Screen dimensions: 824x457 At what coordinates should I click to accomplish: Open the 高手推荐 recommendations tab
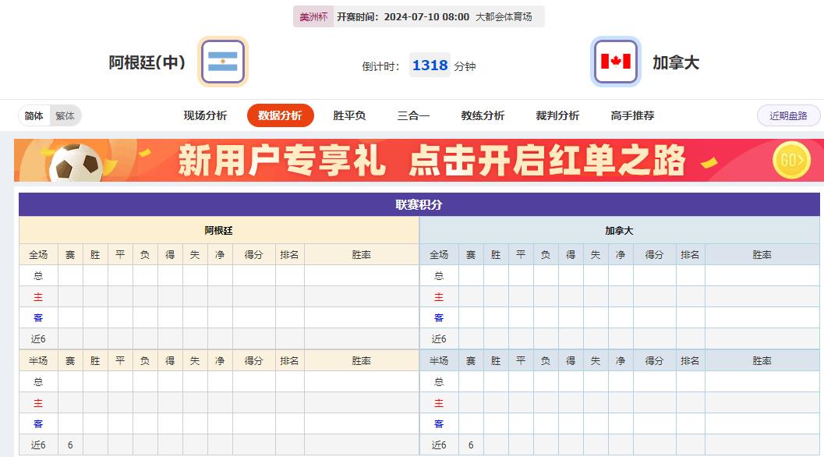click(x=635, y=114)
